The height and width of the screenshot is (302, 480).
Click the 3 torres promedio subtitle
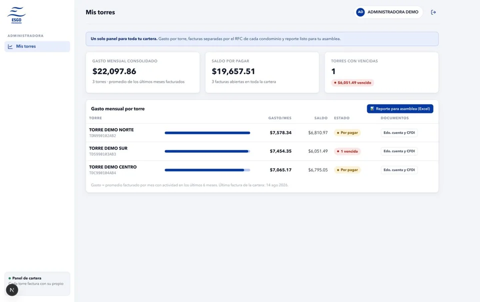[x=138, y=82]
